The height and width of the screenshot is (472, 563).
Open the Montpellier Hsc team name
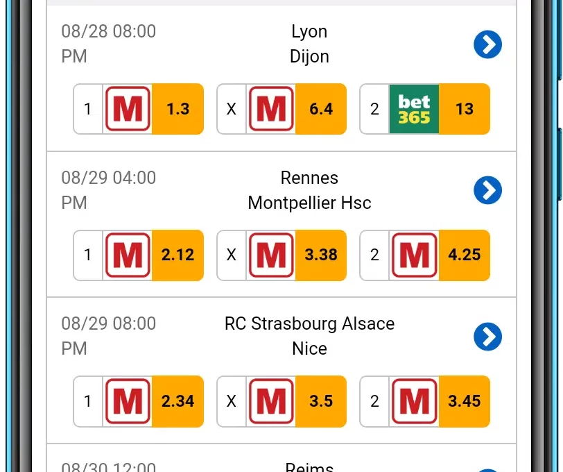point(309,203)
